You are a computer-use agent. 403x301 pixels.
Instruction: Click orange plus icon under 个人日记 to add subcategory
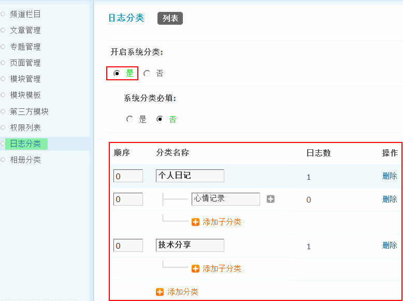point(195,222)
